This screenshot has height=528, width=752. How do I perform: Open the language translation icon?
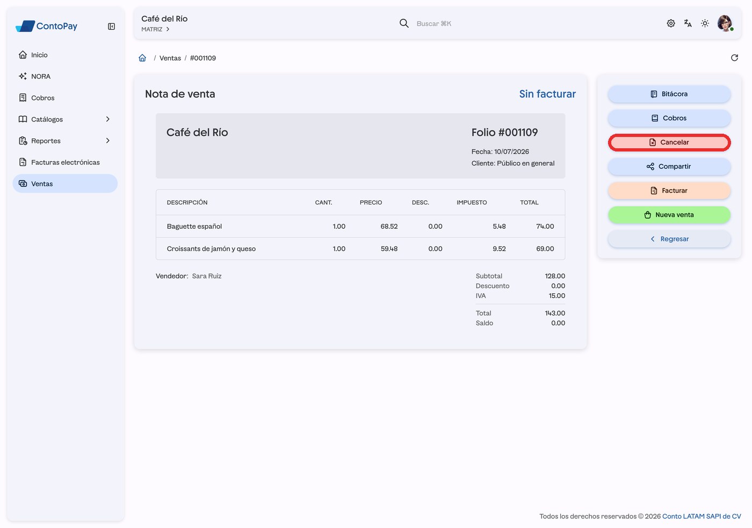click(688, 23)
